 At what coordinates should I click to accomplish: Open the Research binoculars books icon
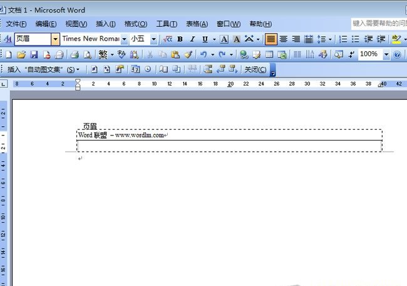tap(135, 54)
